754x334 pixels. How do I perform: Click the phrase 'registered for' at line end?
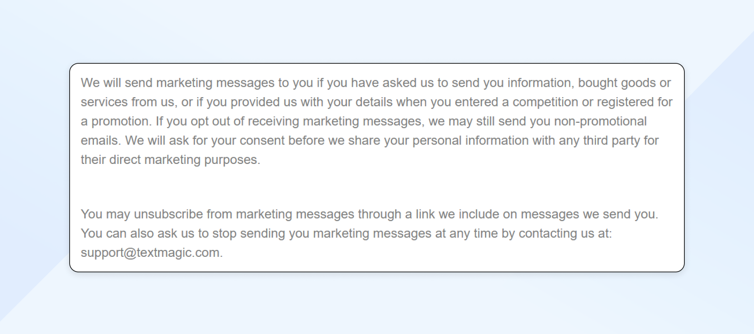click(x=634, y=102)
